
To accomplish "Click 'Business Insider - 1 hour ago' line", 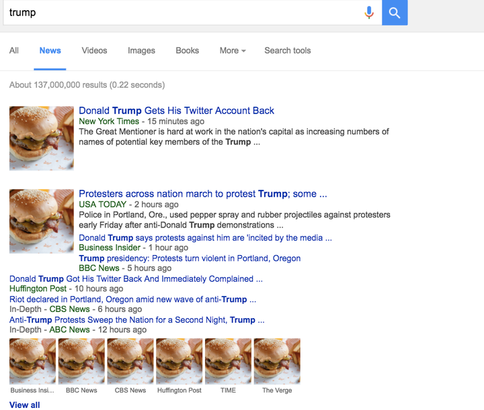I will (x=133, y=248).
